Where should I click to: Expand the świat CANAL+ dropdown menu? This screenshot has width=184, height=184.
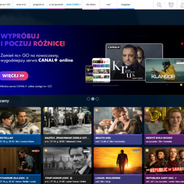[x=74, y=5]
